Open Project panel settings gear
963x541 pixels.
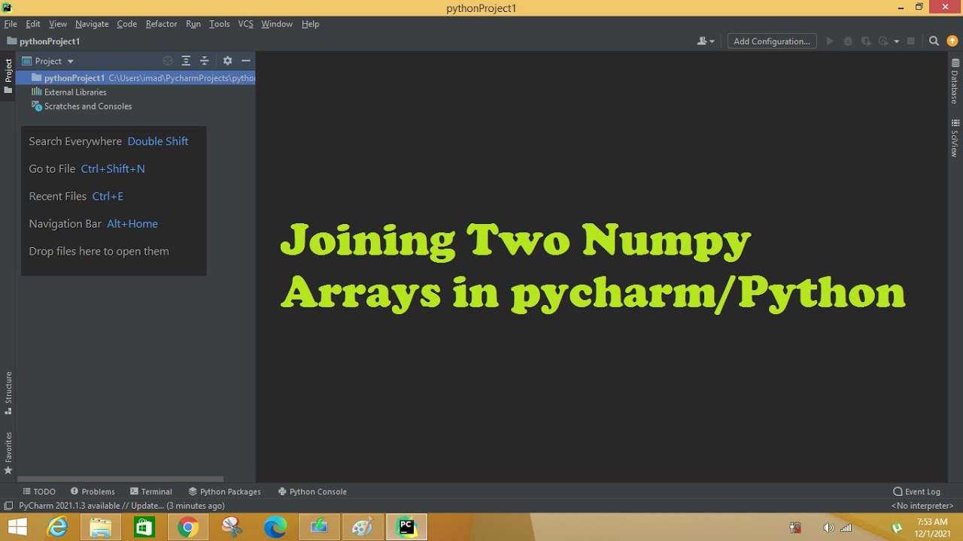[x=227, y=61]
